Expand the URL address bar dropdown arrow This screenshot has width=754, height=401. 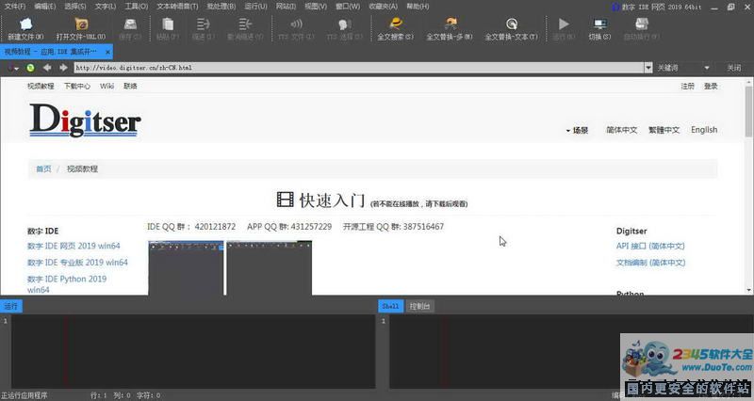(647, 68)
